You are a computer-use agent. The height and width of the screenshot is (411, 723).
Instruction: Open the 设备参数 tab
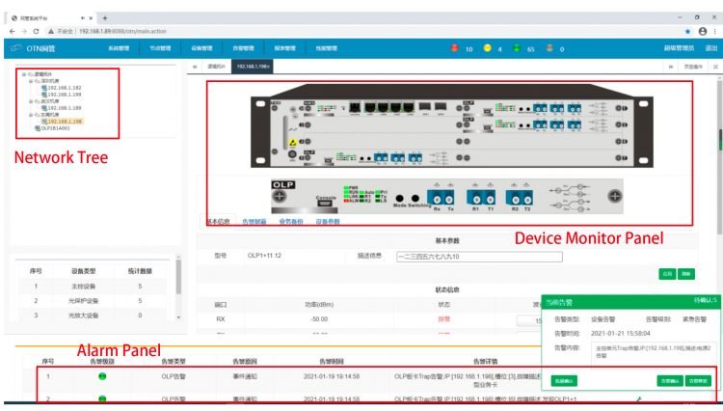pos(328,221)
